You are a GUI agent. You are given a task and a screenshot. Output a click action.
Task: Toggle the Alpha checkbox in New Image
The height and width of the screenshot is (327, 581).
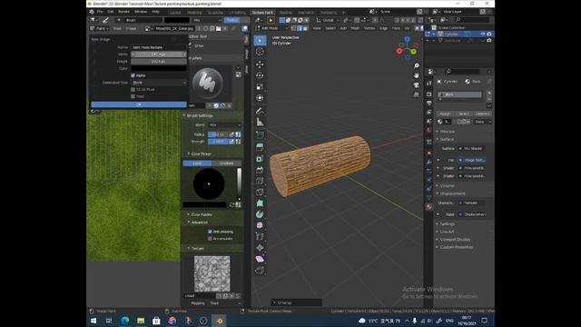pyautogui.click(x=133, y=75)
